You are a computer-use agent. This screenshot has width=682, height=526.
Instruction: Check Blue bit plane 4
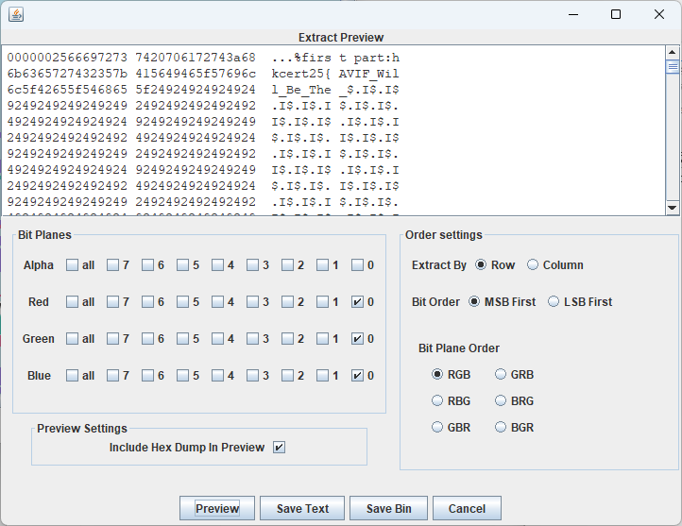click(x=217, y=376)
